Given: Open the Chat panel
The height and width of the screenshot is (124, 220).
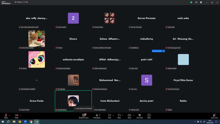Looking at the screenshot, I should pos(109,116).
